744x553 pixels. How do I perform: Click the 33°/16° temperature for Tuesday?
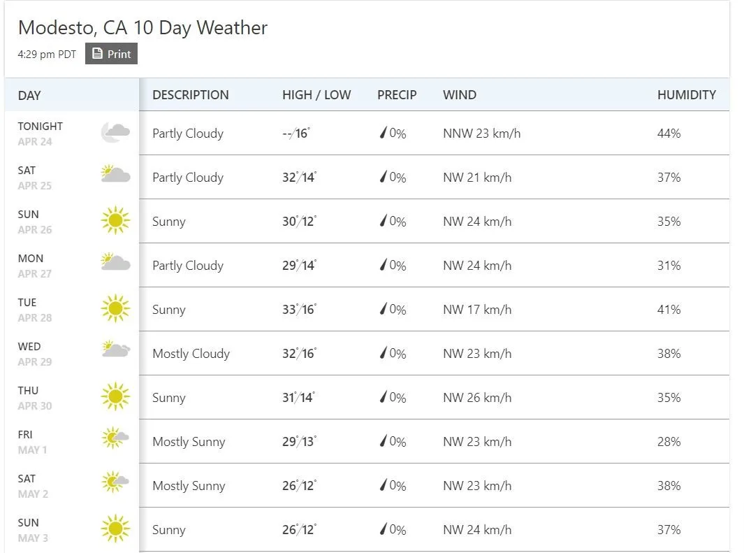tap(300, 310)
